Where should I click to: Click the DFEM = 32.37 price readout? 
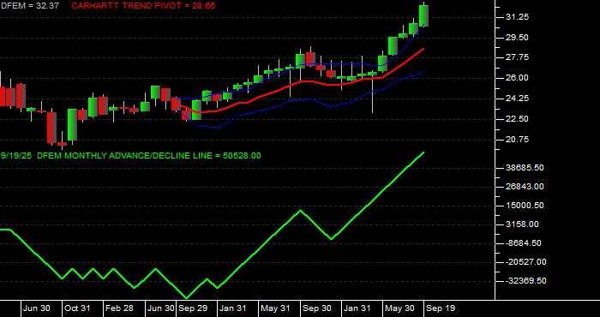tap(29, 6)
